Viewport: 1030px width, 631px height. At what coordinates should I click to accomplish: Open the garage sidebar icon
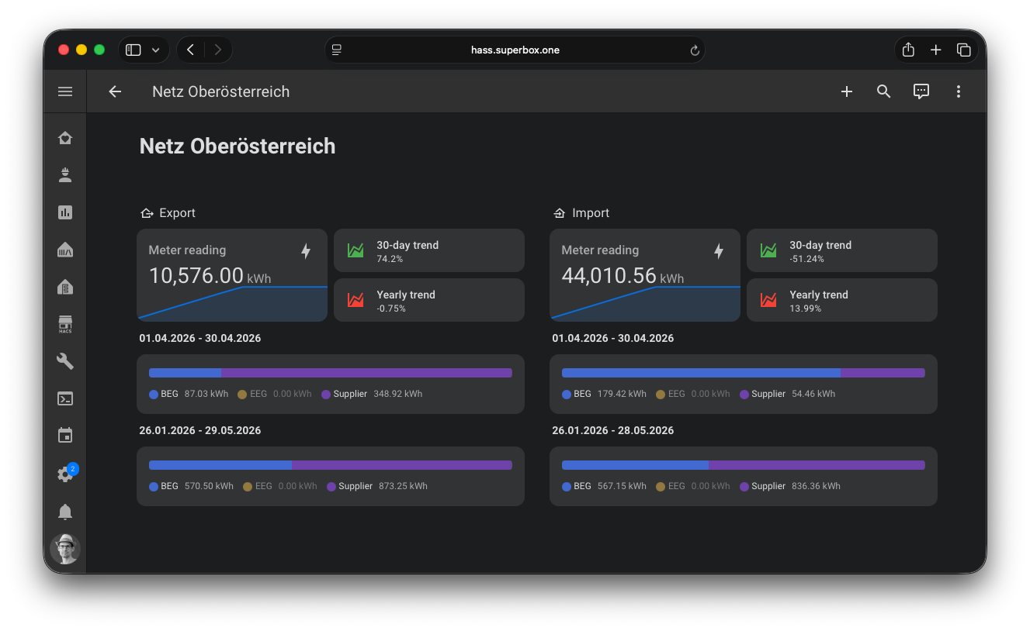tap(65, 250)
